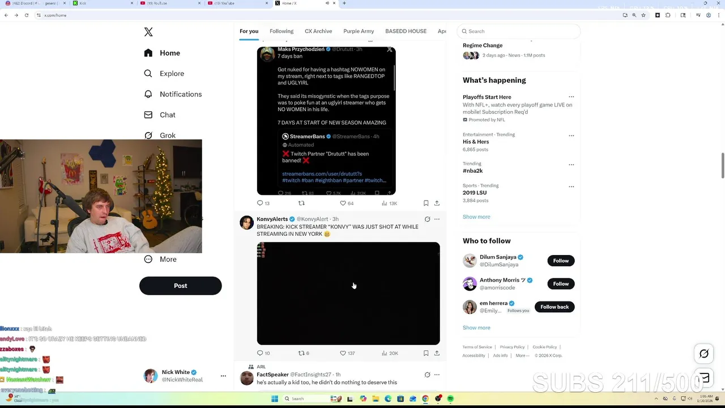Follow Anthony Morris

561,284
